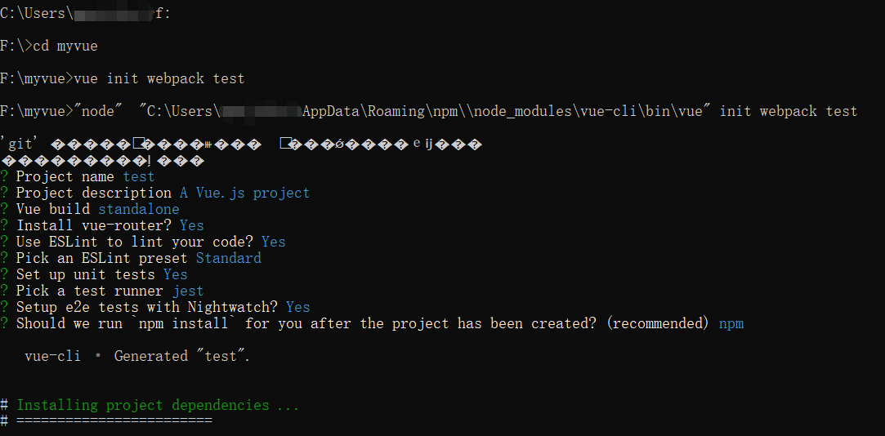Click "Yes" after the ESLint lint question

(273, 242)
